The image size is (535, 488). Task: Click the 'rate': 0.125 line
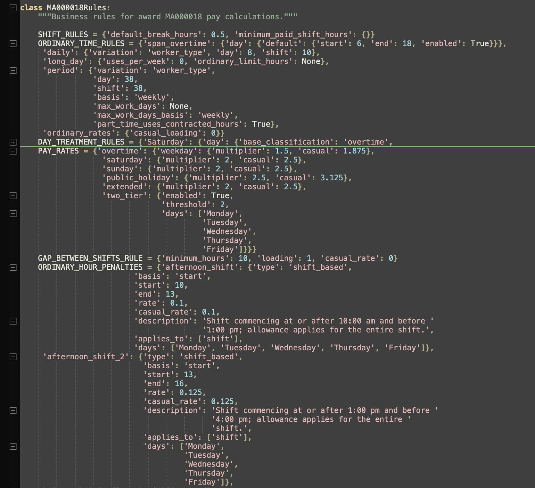coord(175,392)
